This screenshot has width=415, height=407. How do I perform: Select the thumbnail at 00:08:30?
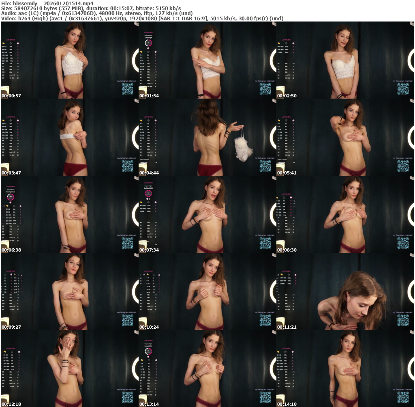pyautogui.click(x=345, y=214)
